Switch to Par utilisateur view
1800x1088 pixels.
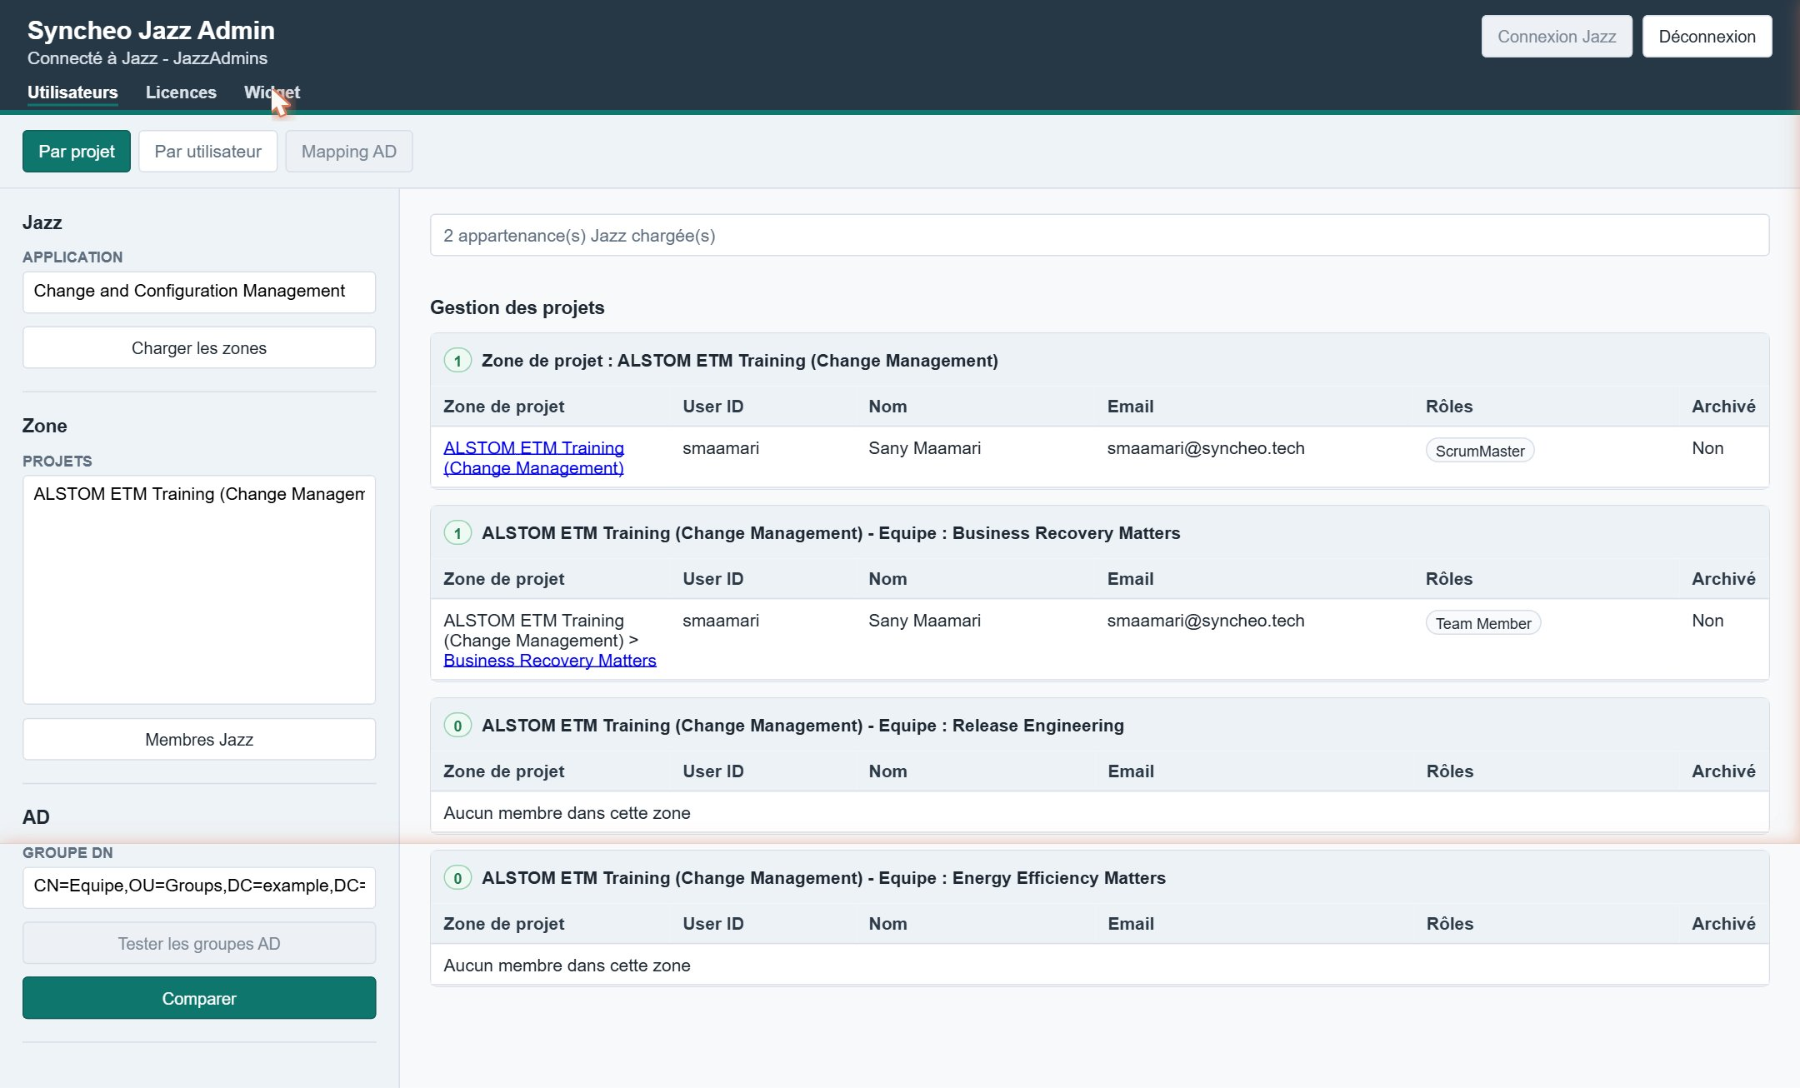[207, 152]
